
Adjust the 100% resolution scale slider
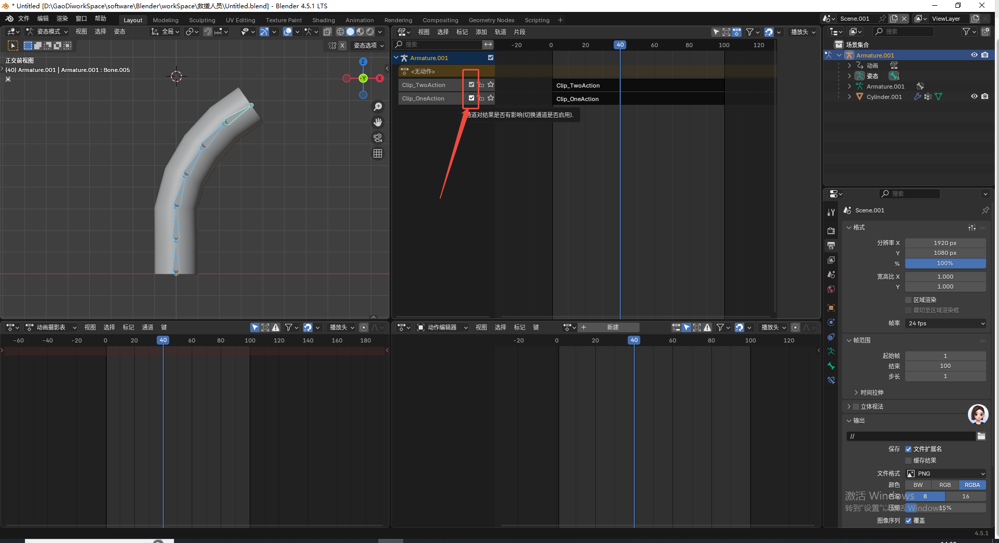click(x=945, y=263)
